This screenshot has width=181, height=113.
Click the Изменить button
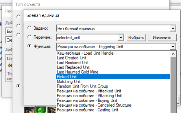(162, 37)
